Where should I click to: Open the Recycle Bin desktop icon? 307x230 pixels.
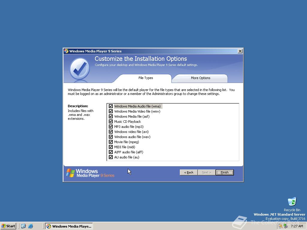pos(292,204)
